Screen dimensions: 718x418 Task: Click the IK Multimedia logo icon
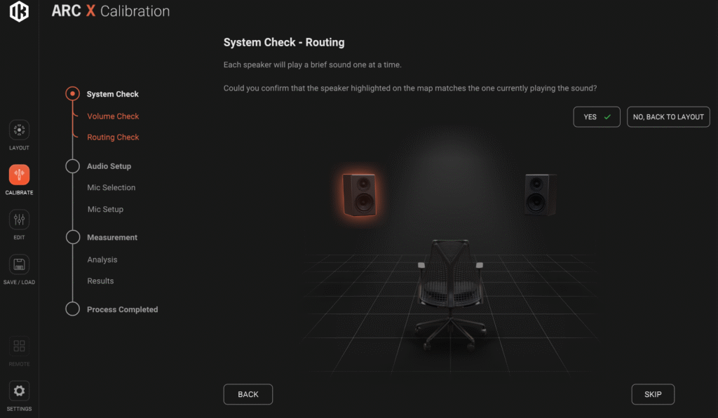pos(19,11)
